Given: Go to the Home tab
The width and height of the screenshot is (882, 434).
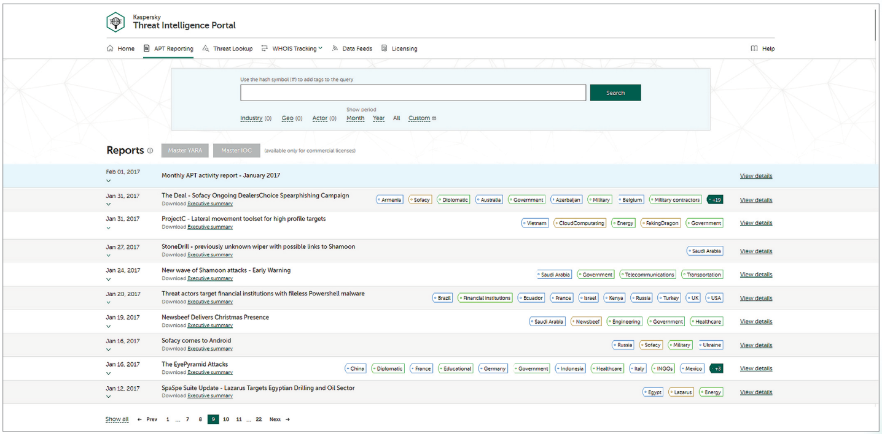Looking at the screenshot, I should [x=120, y=48].
